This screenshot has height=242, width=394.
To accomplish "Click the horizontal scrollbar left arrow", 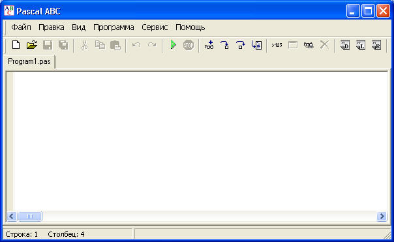I will [12, 216].
